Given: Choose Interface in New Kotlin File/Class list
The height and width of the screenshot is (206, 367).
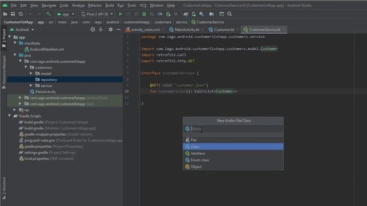Looking at the screenshot, I should (x=233, y=153).
